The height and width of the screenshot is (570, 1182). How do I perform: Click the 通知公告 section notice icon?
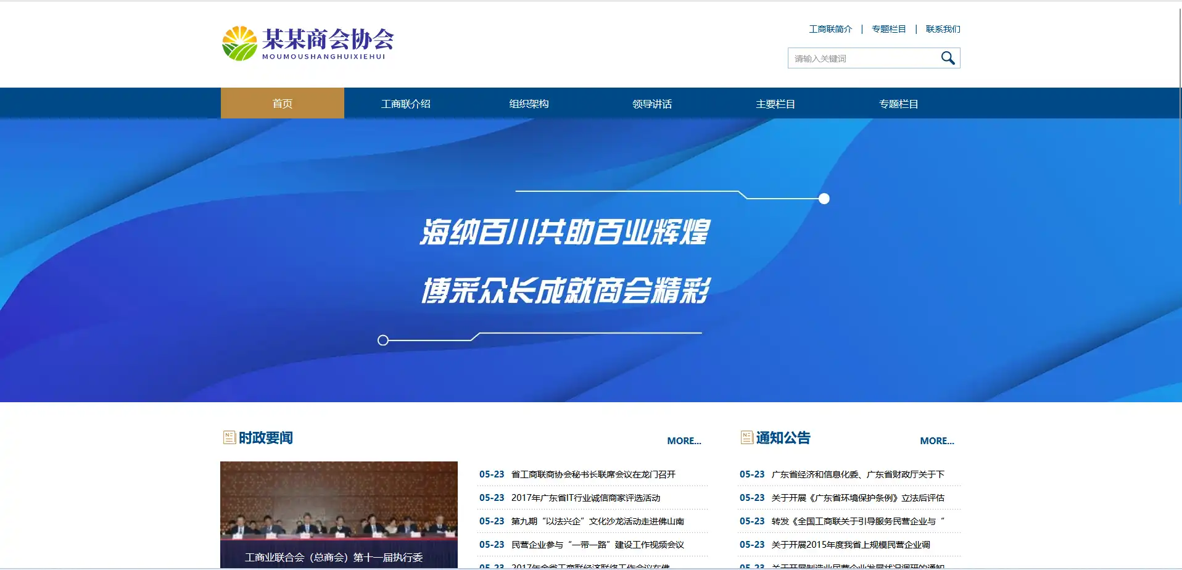pos(746,437)
